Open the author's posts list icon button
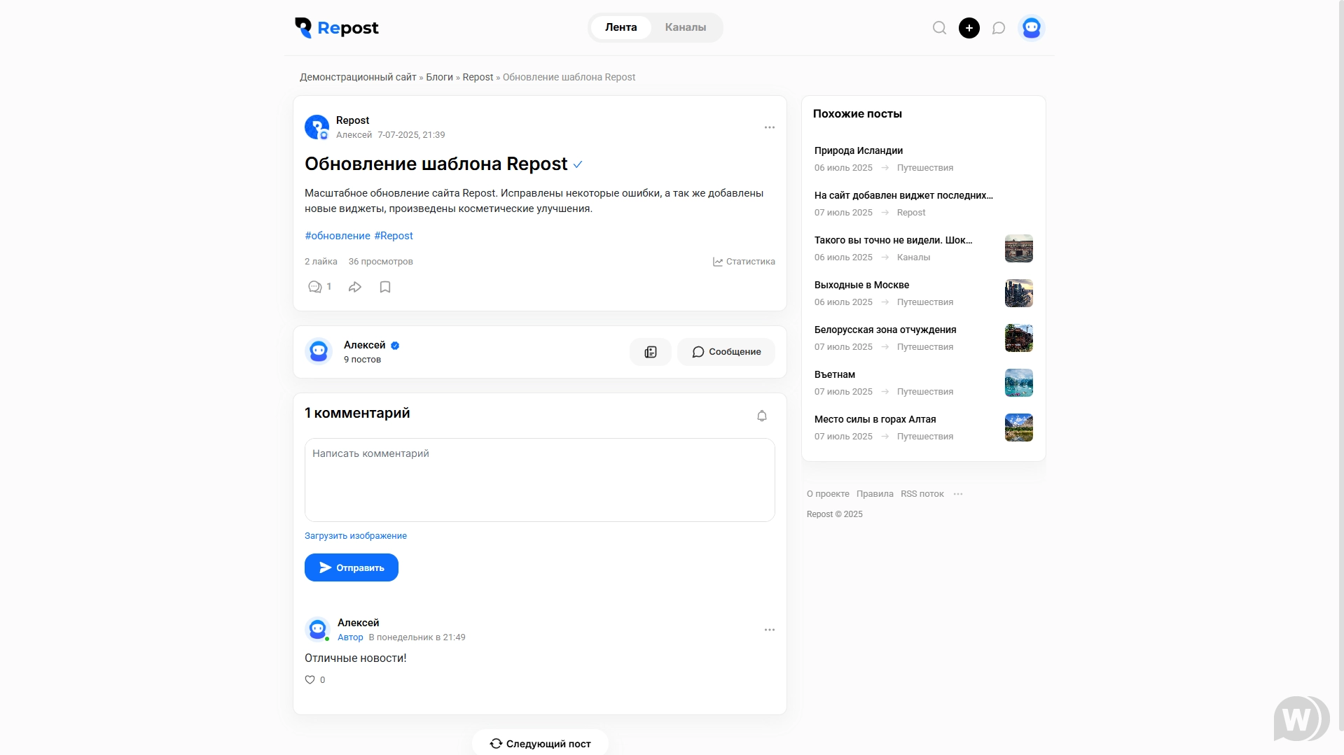Viewport: 1344px width, 755px height. click(650, 352)
